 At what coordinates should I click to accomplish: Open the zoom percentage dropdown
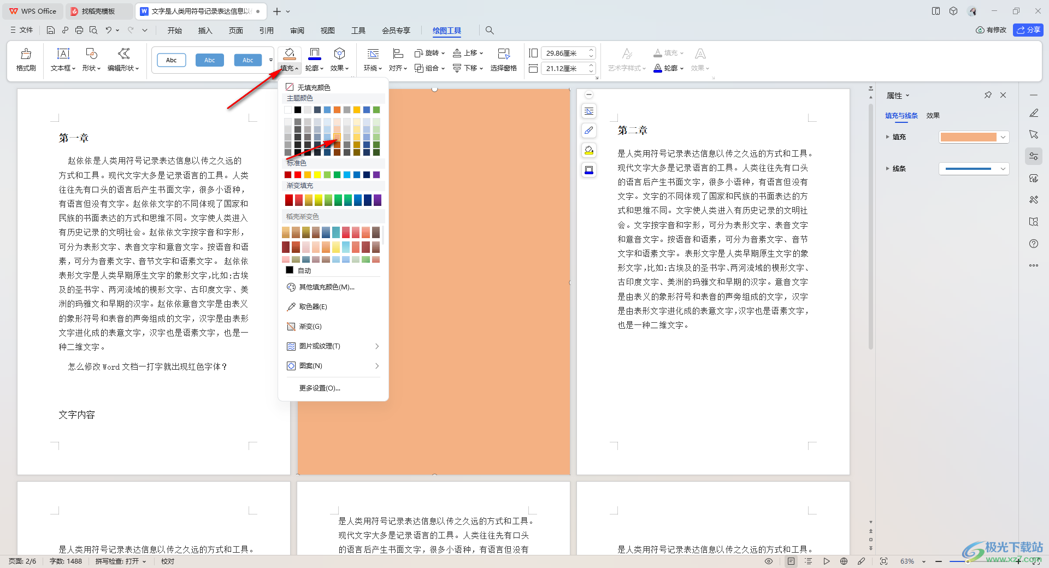click(x=924, y=561)
